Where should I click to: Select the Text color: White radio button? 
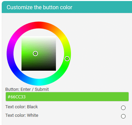pos(123,116)
